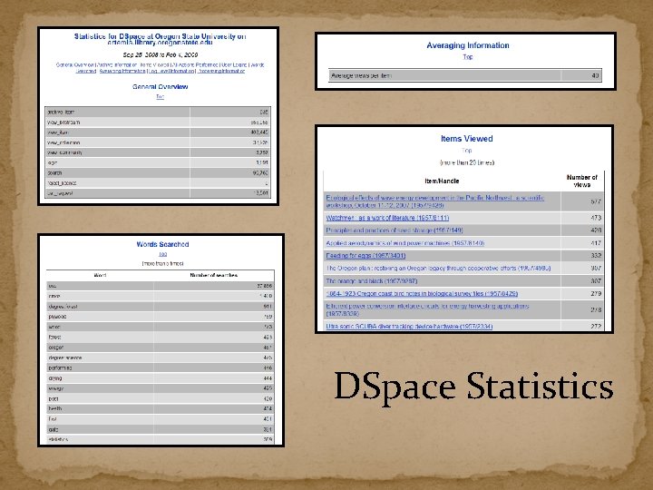The image size is (653, 490).
Task: Click the view_bitstream row label
Action: click(x=63, y=122)
